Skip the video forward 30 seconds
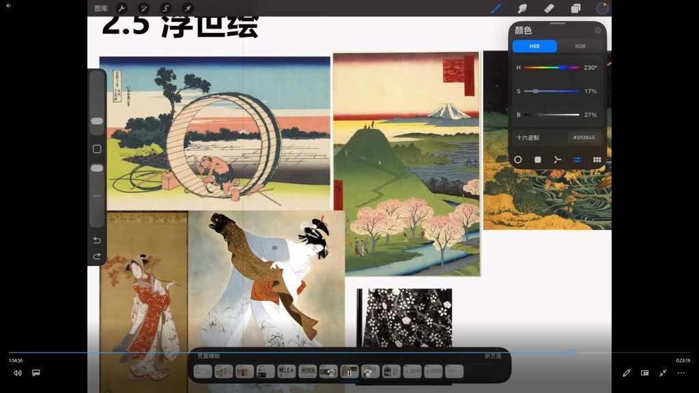699x393 pixels. click(x=368, y=373)
